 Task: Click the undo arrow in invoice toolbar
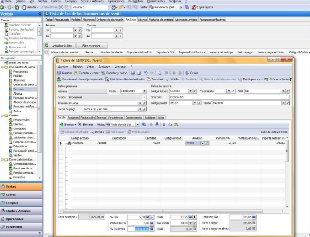point(146,73)
